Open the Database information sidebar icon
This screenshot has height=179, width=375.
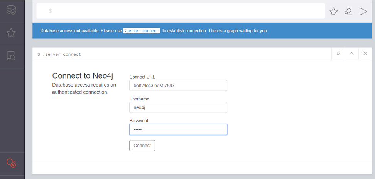(11, 10)
